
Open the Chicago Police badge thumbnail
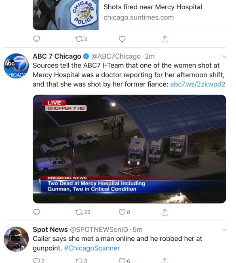coord(65,15)
